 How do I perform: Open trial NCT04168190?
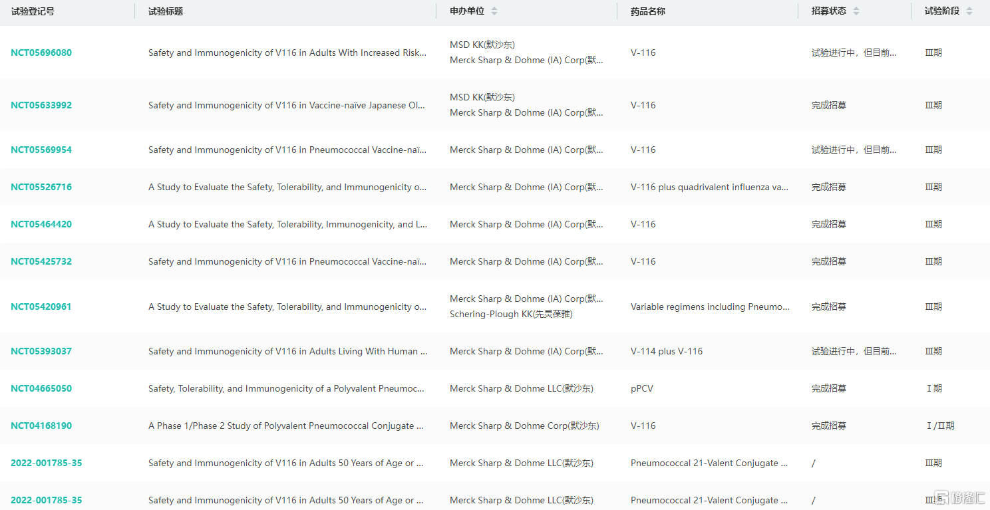41,426
